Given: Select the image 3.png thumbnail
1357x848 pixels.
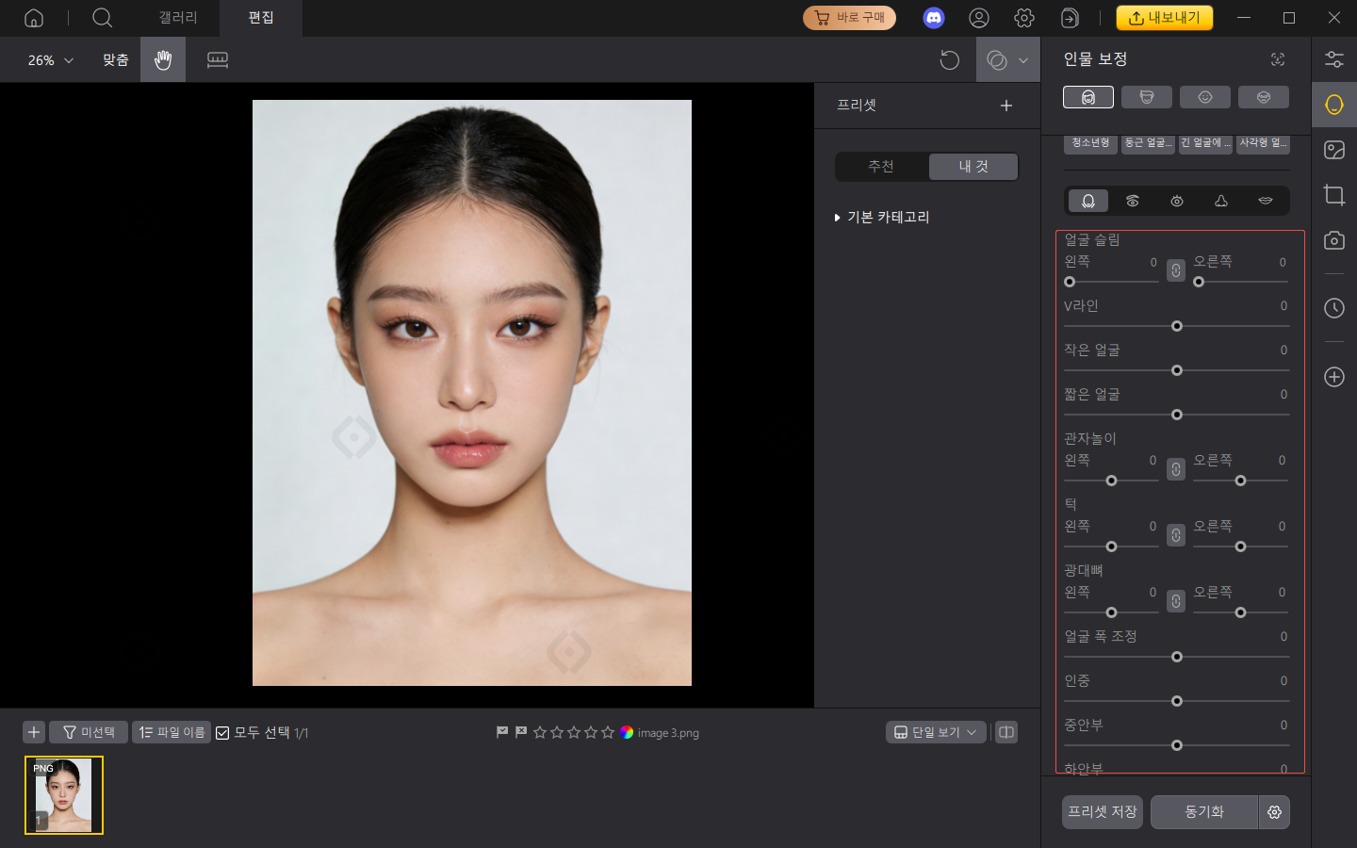Looking at the screenshot, I should (63, 795).
